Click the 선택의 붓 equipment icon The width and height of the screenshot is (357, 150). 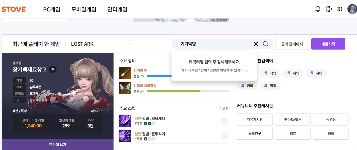tap(125, 73)
